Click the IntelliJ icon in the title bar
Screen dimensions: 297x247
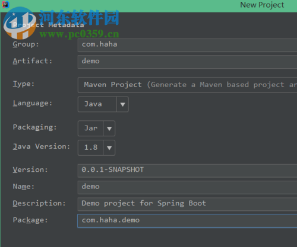[5, 5]
